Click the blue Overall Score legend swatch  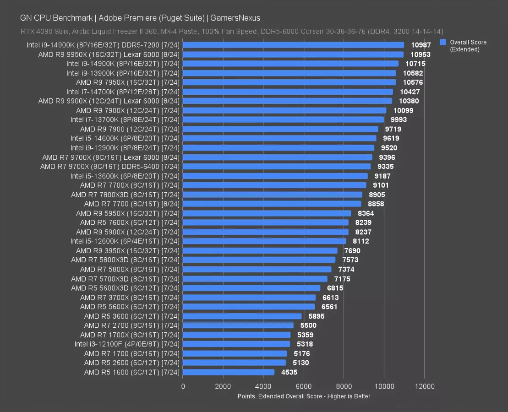click(x=442, y=42)
